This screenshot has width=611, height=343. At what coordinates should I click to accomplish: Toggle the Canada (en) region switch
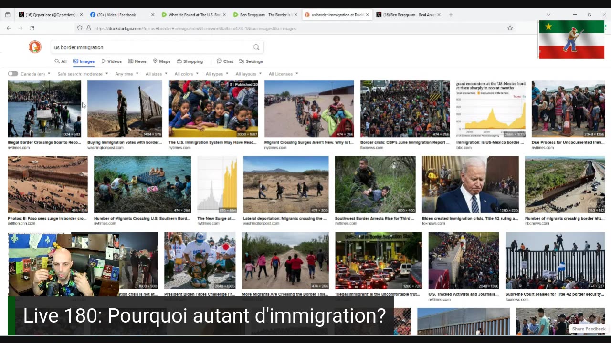[x=13, y=74]
